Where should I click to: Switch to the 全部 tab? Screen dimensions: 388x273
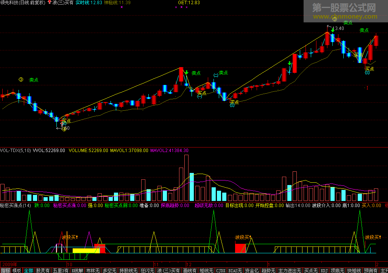28,270
